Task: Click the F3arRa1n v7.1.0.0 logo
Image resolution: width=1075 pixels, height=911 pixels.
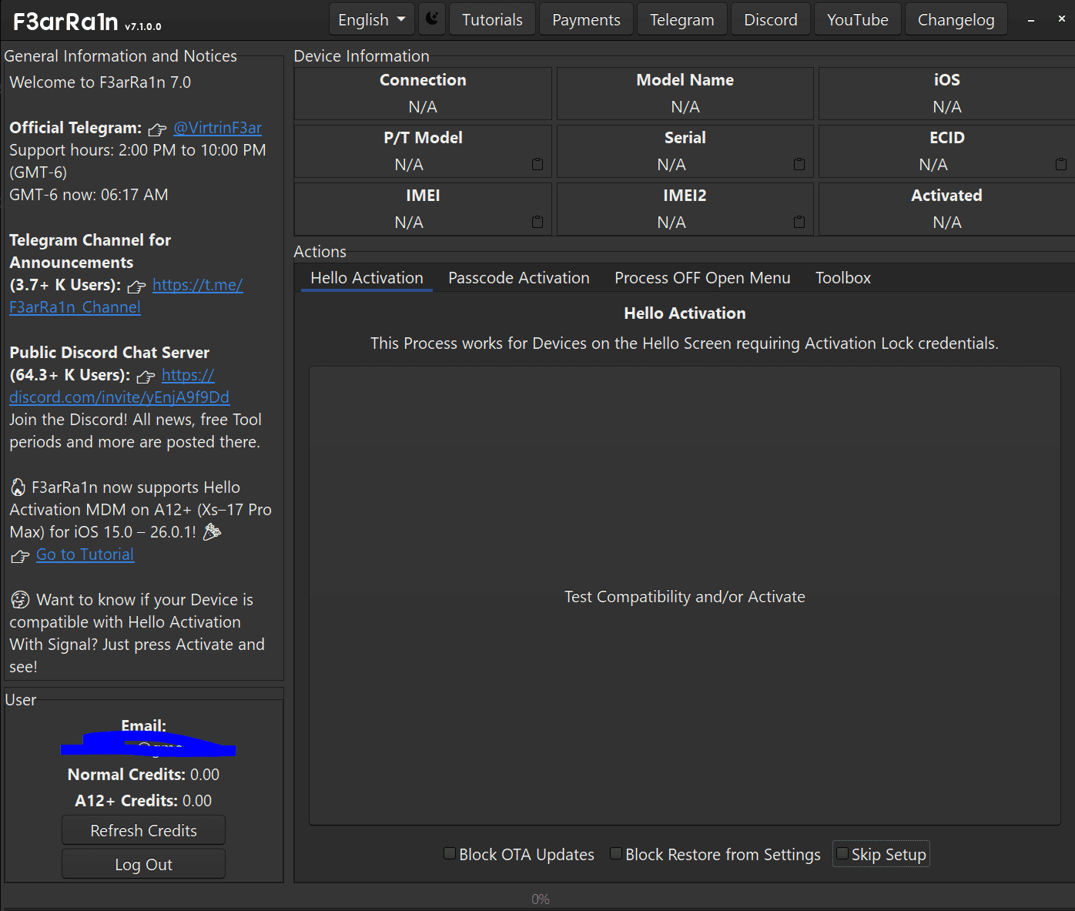Action: [x=87, y=22]
